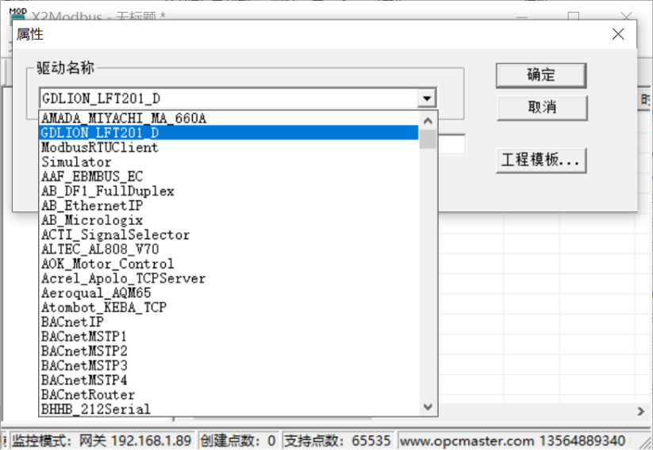Select AB_Micrologix driver
653x450 pixels.
(x=229, y=220)
